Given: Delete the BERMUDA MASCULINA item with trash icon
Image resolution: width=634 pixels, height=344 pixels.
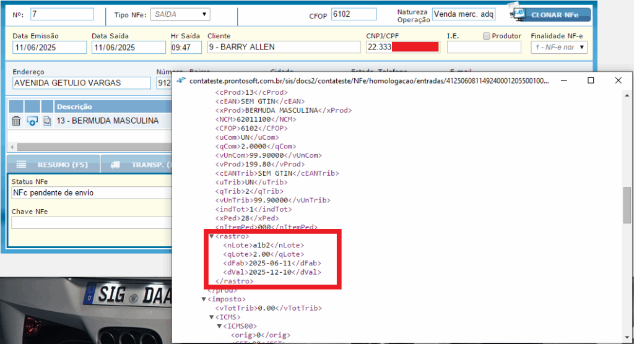Looking at the screenshot, I should click(x=16, y=121).
